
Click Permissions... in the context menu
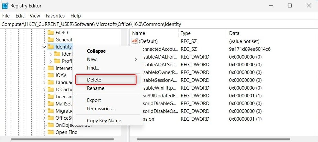click(x=101, y=109)
